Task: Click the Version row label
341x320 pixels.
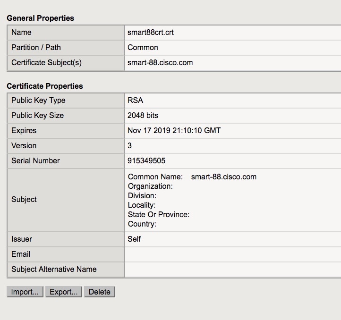Action: click(x=24, y=146)
